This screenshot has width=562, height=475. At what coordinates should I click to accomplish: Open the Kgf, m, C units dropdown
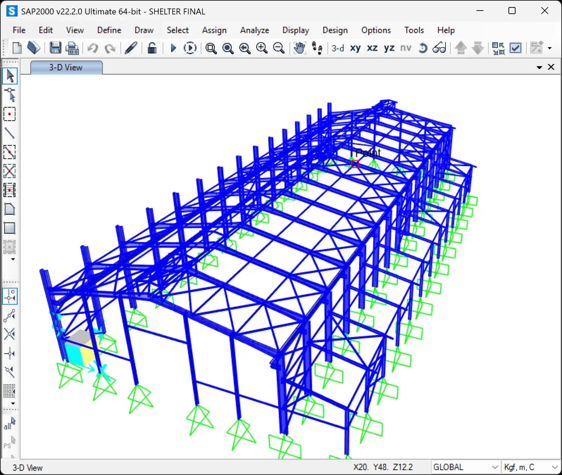click(x=555, y=467)
